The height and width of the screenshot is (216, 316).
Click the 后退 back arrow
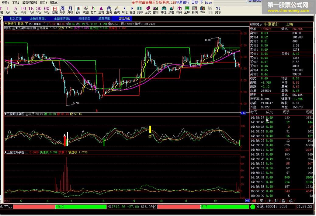pyautogui.click(x=125, y=10)
